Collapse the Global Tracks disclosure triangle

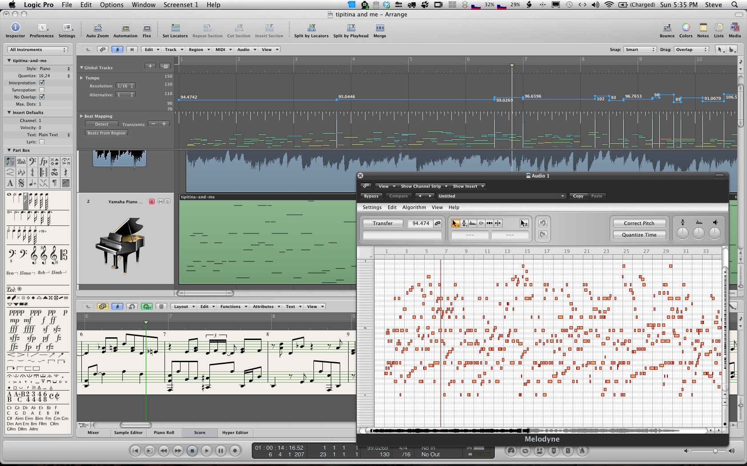[81, 67]
